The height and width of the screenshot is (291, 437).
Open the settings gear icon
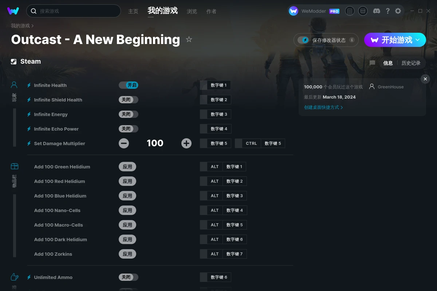pos(398,11)
